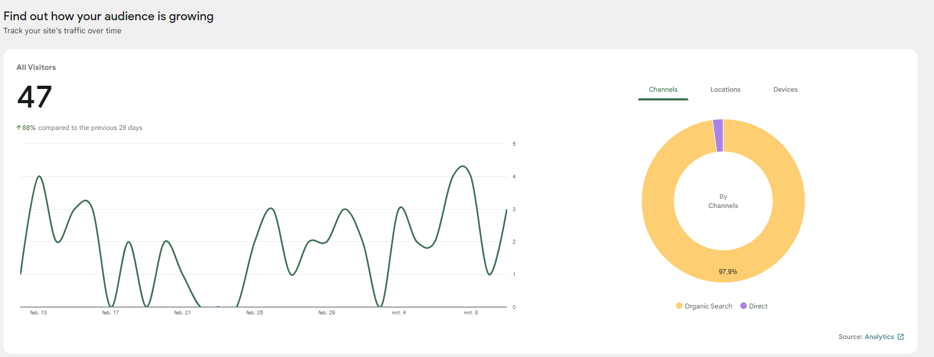
Task: Select the mrt. 8 marker on the x-axis
Action: point(471,313)
